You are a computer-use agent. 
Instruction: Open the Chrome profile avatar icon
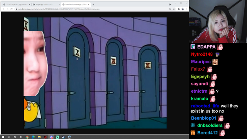[183, 9]
